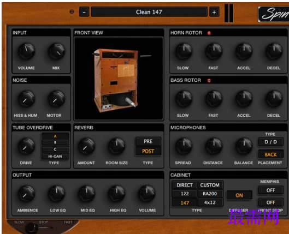The image size is (289, 234).
Task: Click the Microphones SPREAD knob
Action: (x=184, y=146)
